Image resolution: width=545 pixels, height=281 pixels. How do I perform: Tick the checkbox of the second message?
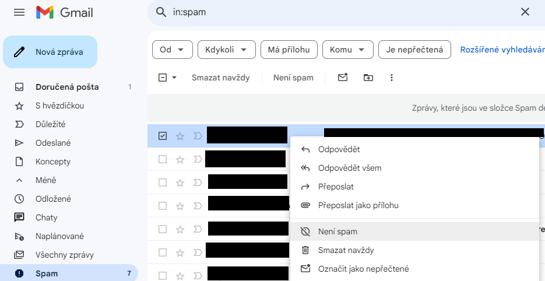[x=163, y=159]
